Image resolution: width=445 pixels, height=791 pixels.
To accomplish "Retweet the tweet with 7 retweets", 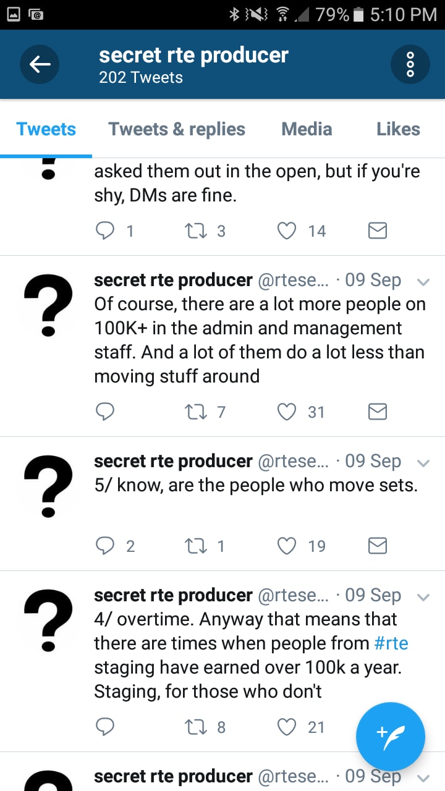I will [197, 412].
